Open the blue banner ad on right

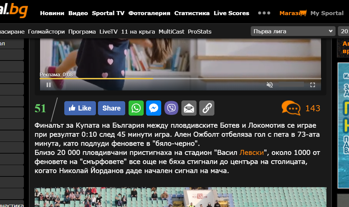343,125
